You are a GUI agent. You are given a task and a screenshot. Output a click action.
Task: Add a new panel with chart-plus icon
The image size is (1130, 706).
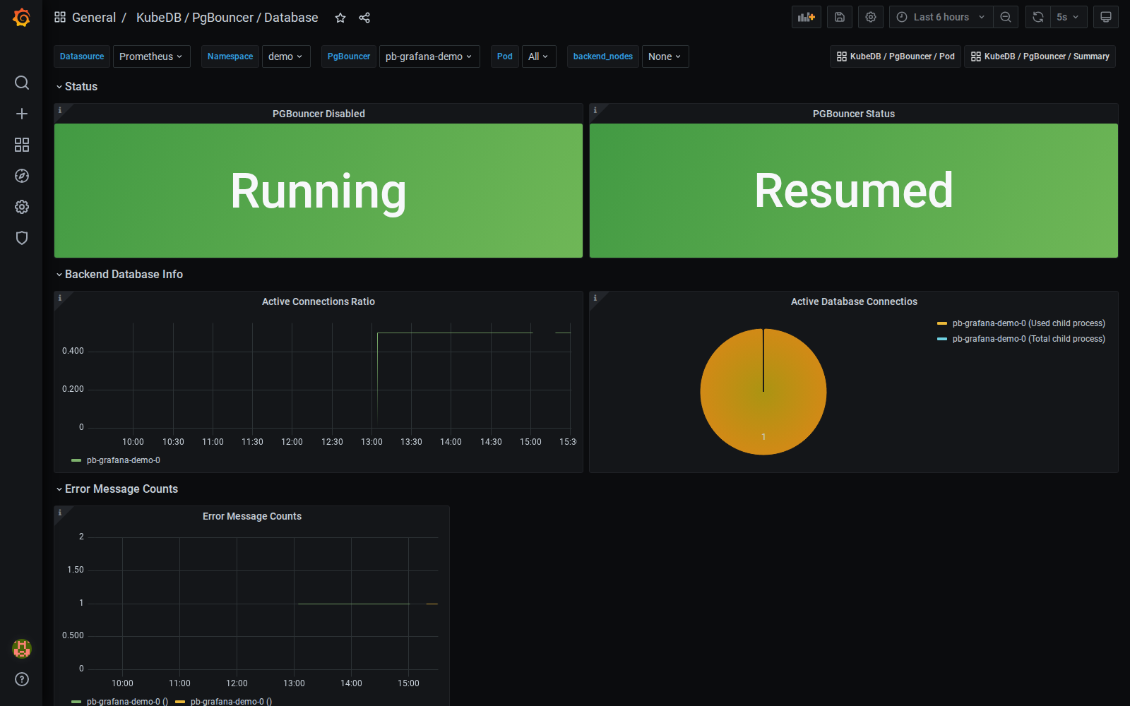coord(807,17)
